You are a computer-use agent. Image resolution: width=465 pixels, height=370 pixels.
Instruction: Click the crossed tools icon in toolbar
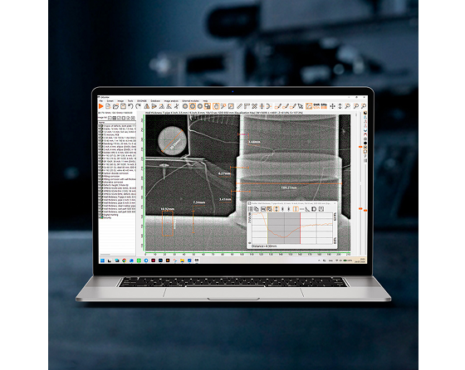254,106
